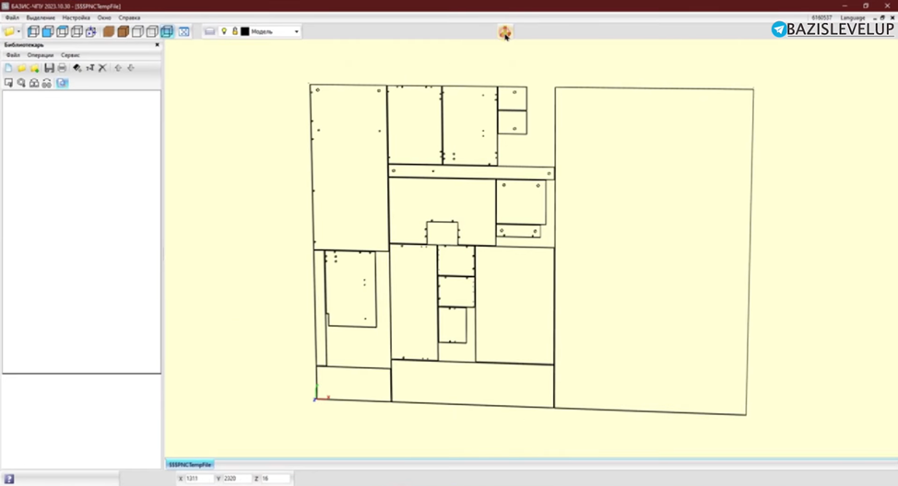Click the round orange icon above drawing area
Screen dimensions: 898x486
coord(504,32)
